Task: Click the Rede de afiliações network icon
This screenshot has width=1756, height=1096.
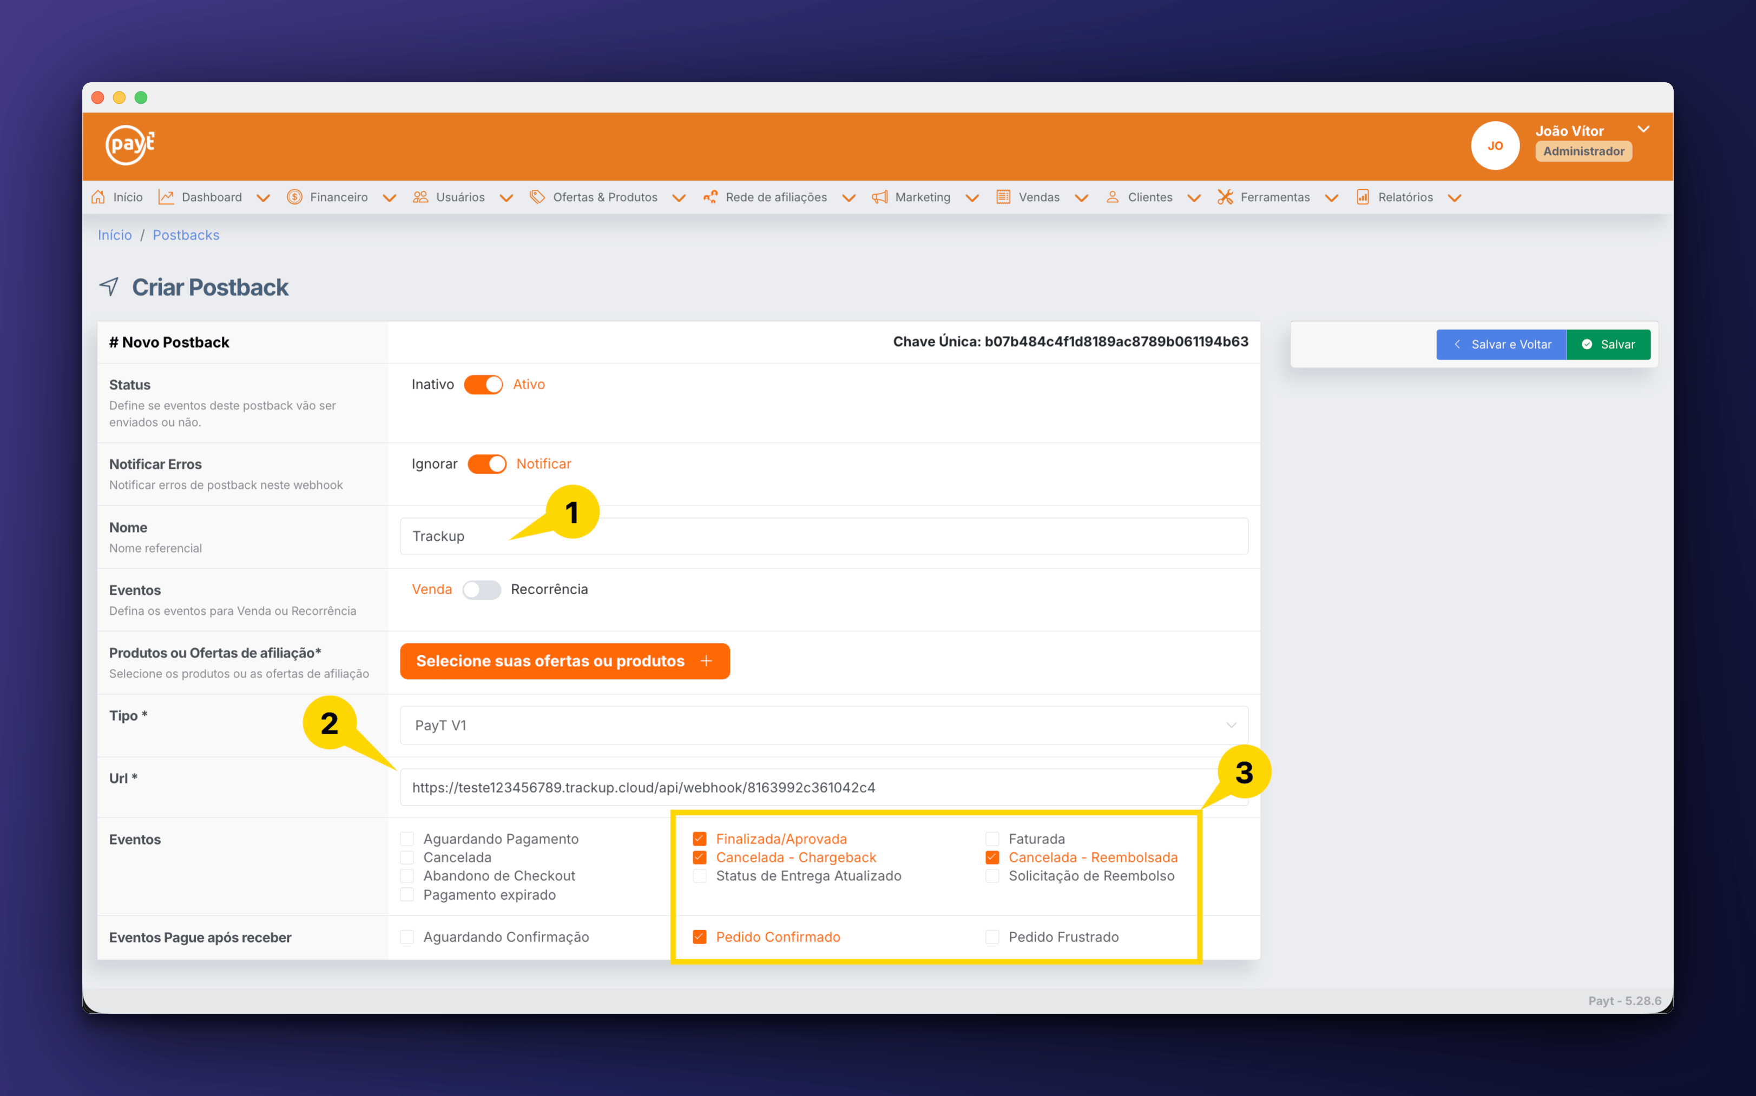Action: [710, 197]
